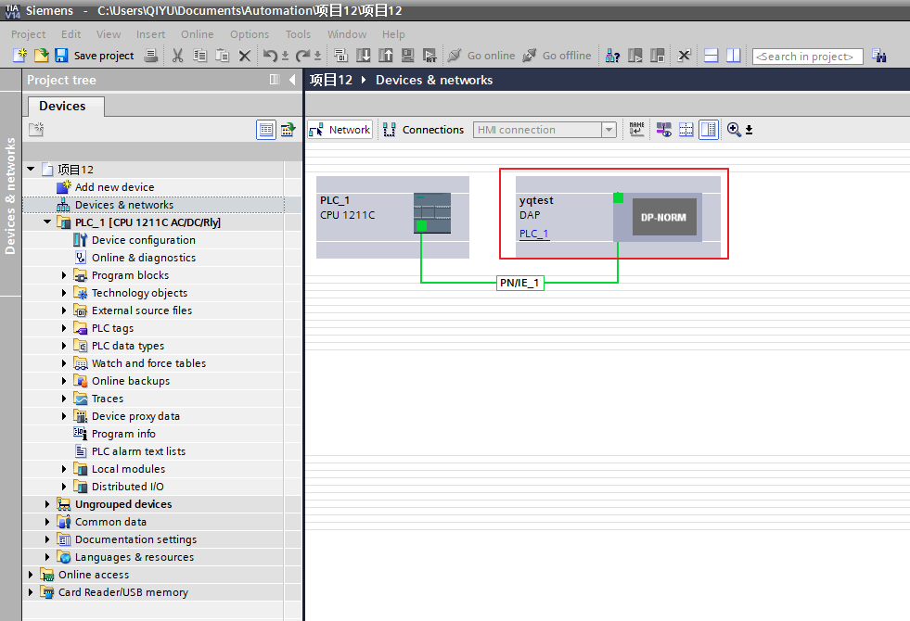The height and width of the screenshot is (621, 910).
Task: Click the Download to device icon
Action: (364, 56)
